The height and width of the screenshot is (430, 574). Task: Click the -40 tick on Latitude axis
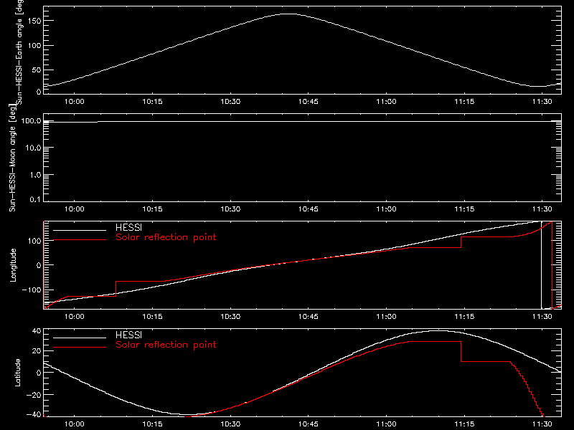pyautogui.click(x=34, y=414)
